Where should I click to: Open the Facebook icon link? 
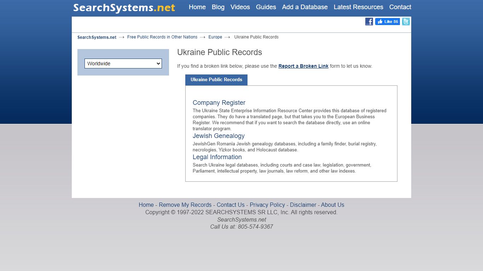369,22
